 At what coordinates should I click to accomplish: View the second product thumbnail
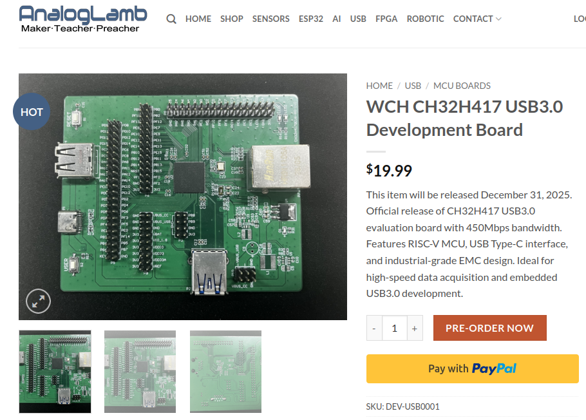(140, 372)
